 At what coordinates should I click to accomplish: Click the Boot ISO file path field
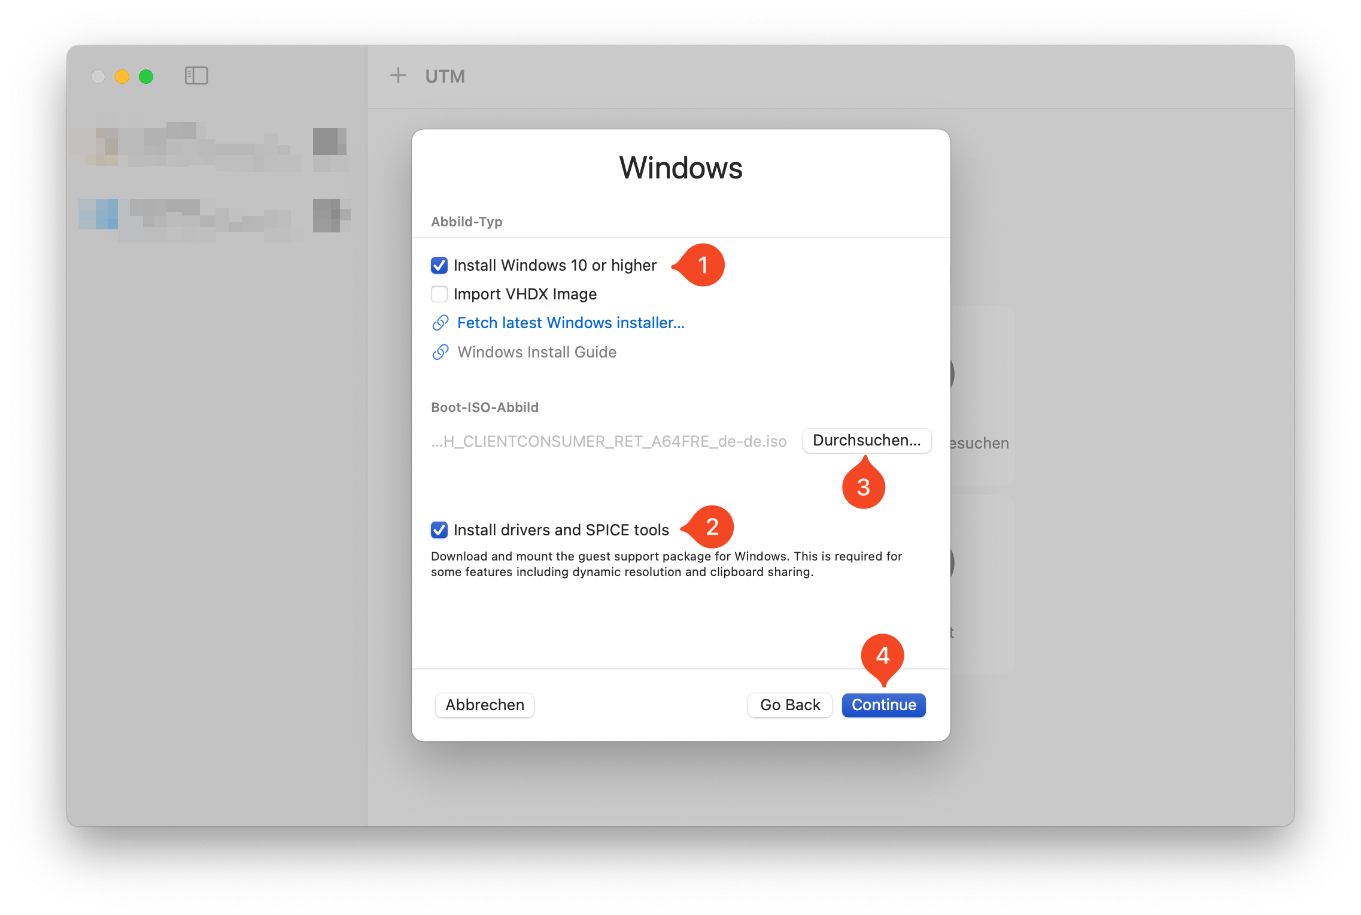(609, 441)
